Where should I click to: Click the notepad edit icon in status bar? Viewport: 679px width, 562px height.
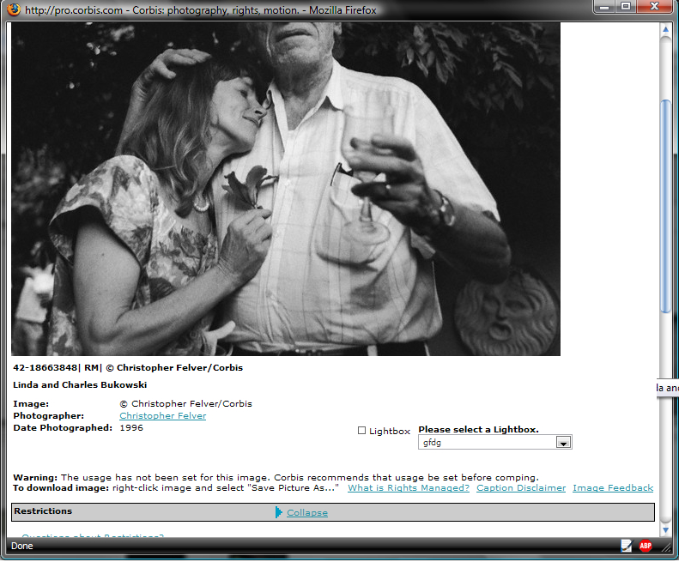coord(626,546)
